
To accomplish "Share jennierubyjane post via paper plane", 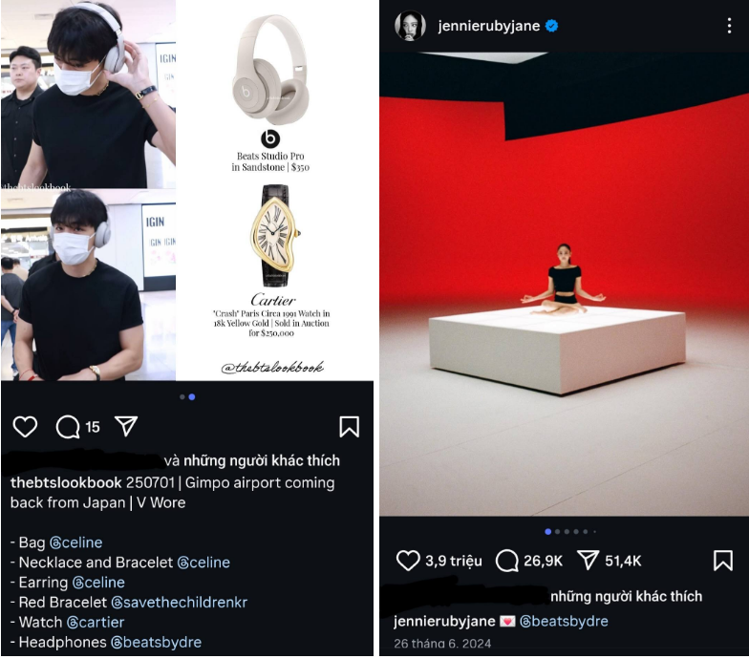I will 588,560.
